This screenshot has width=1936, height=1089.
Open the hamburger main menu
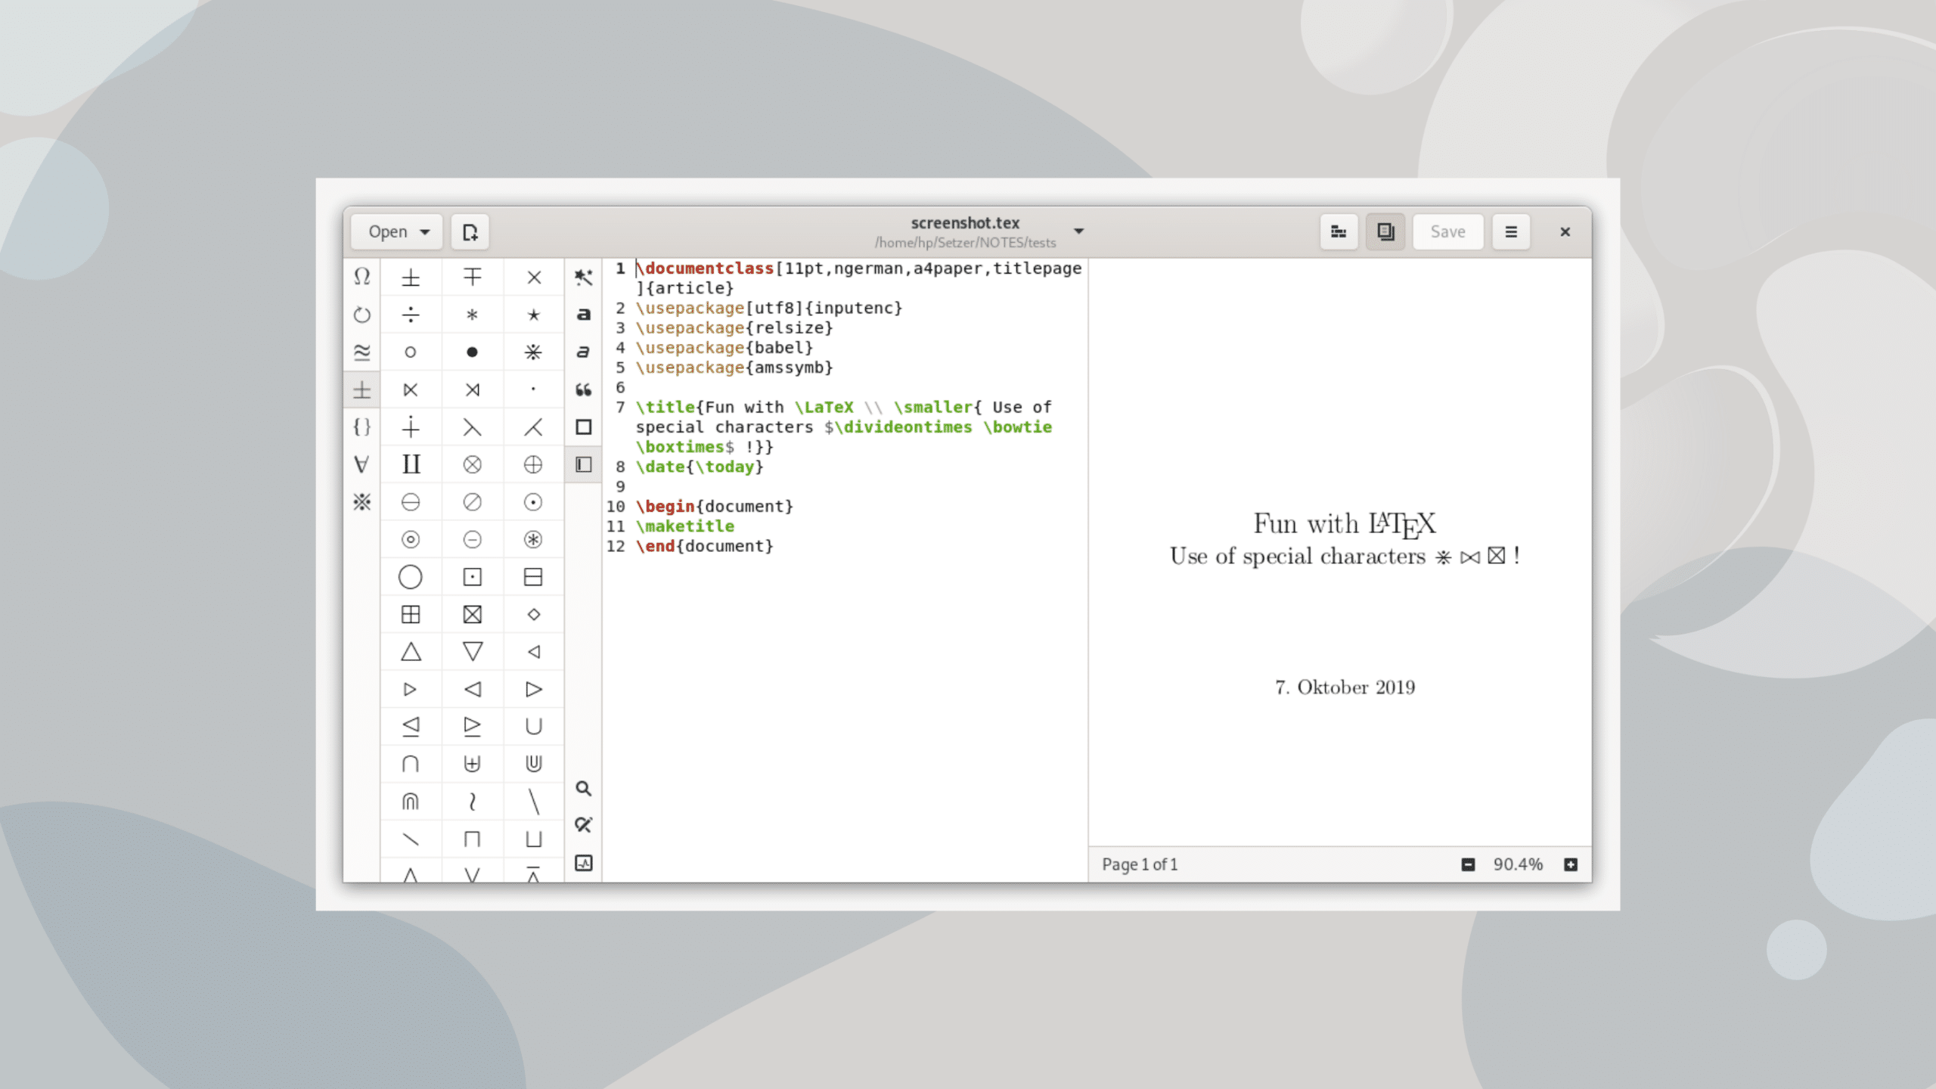(1511, 231)
